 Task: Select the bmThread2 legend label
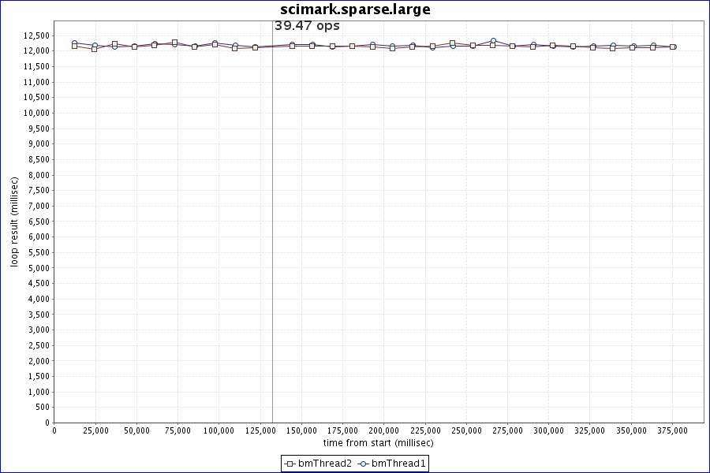[325, 464]
